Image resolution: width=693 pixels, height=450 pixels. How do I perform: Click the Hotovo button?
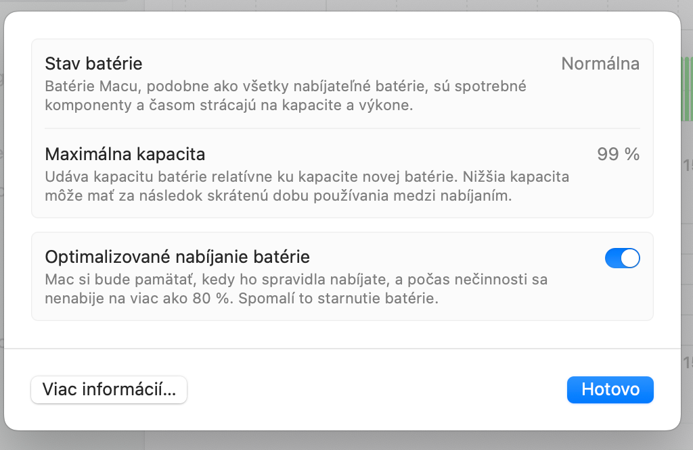pyautogui.click(x=610, y=390)
